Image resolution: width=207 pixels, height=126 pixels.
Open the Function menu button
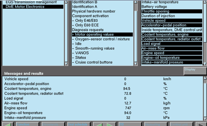pos(27,124)
